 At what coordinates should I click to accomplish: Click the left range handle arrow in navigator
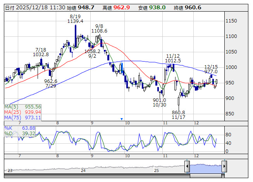coord(187,167)
